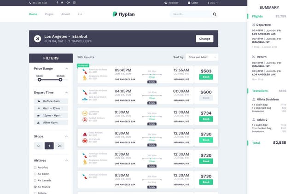This screenshot has width=291, height=194.
Task: Check the Air Berlin airline filter
Action: coord(35,174)
